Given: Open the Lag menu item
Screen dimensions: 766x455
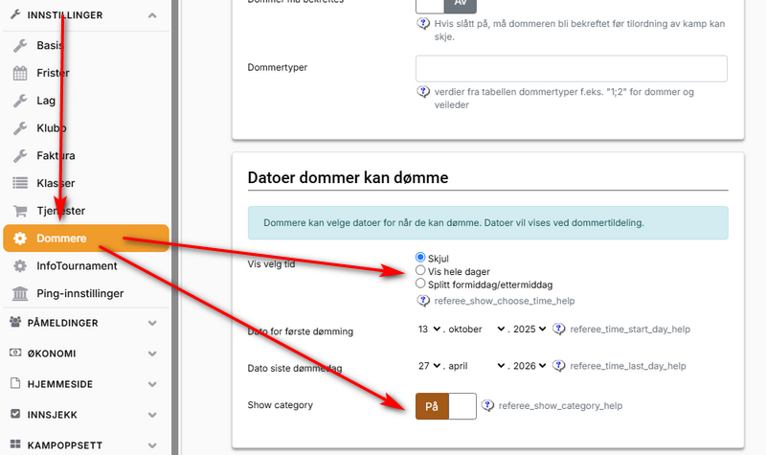Looking at the screenshot, I should pos(86,101).
